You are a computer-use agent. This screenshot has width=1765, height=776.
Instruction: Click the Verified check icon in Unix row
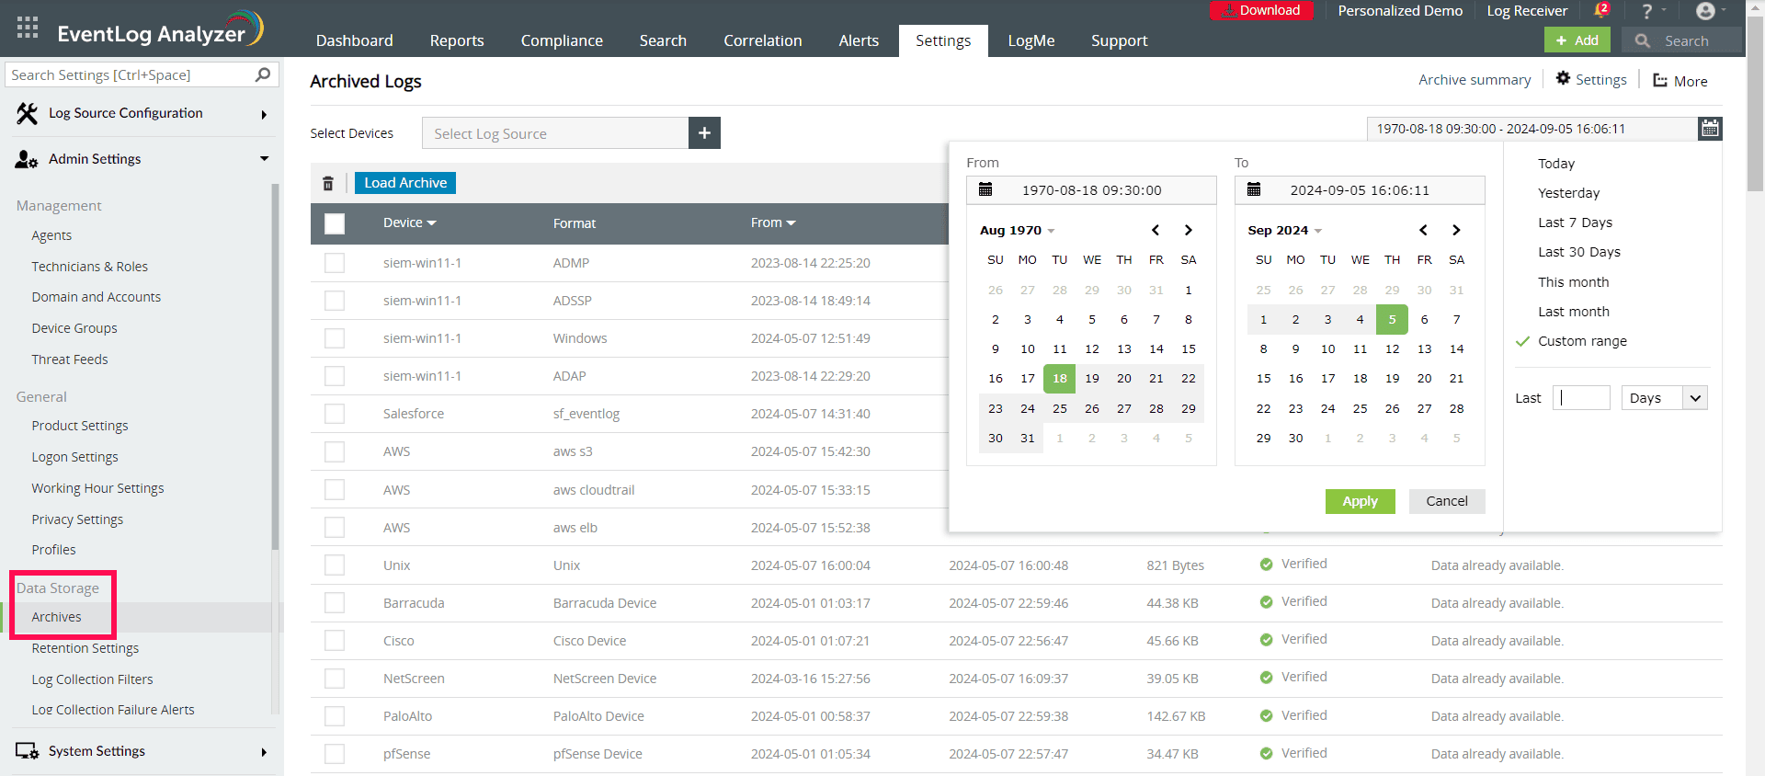click(x=1266, y=565)
